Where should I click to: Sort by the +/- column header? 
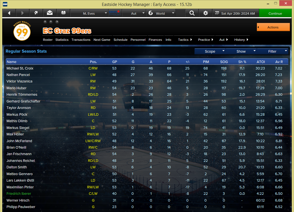[188, 62]
